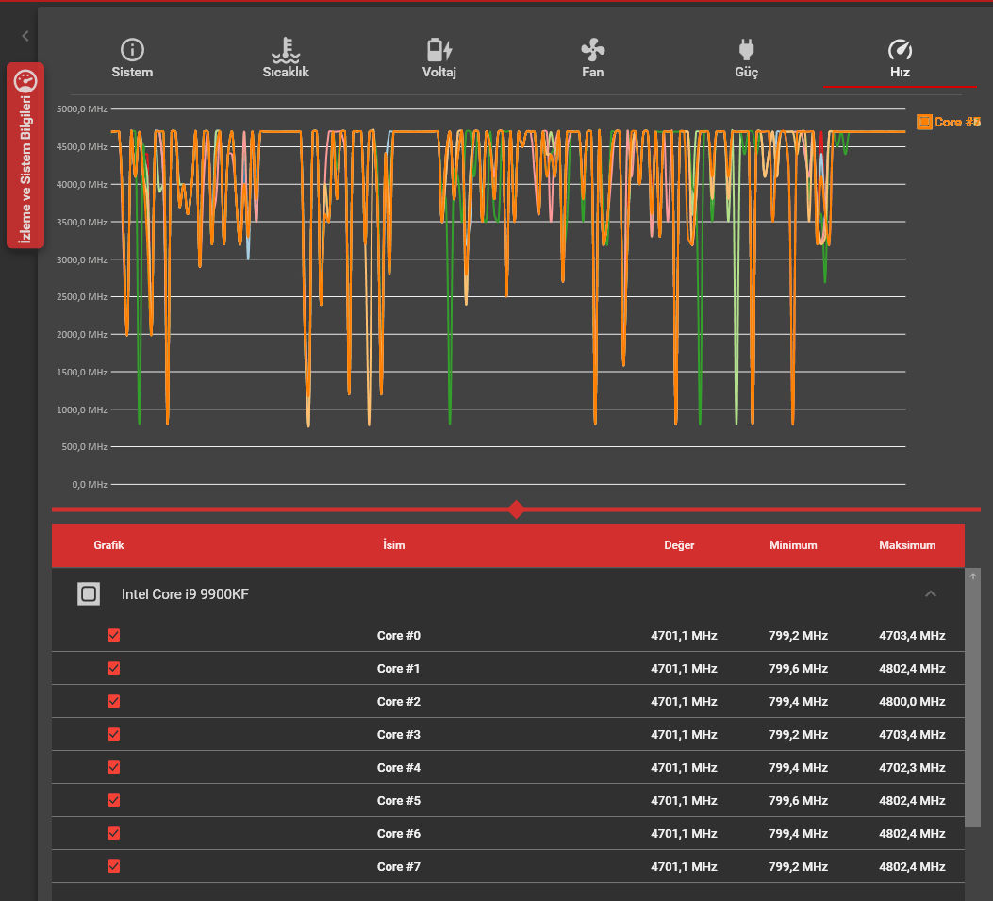This screenshot has height=901, width=993.
Task: Hide Core #6 from the graph
Action: click(114, 832)
